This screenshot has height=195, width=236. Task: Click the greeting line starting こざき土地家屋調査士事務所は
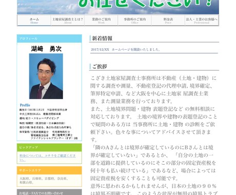153,78
